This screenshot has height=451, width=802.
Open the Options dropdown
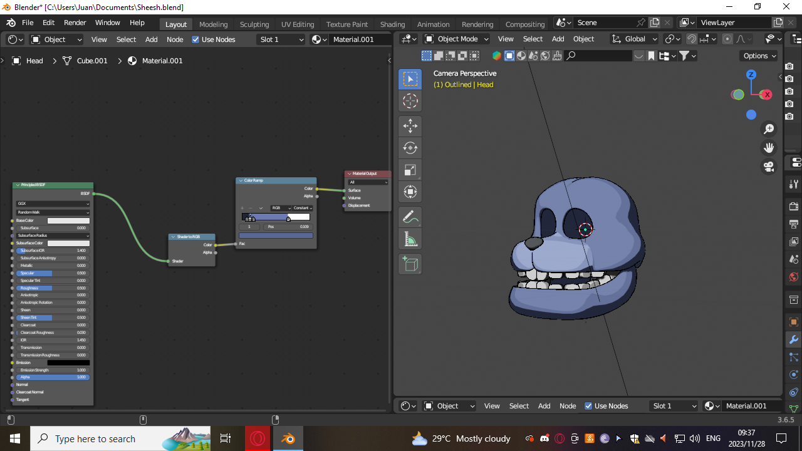(x=760, y=56)
